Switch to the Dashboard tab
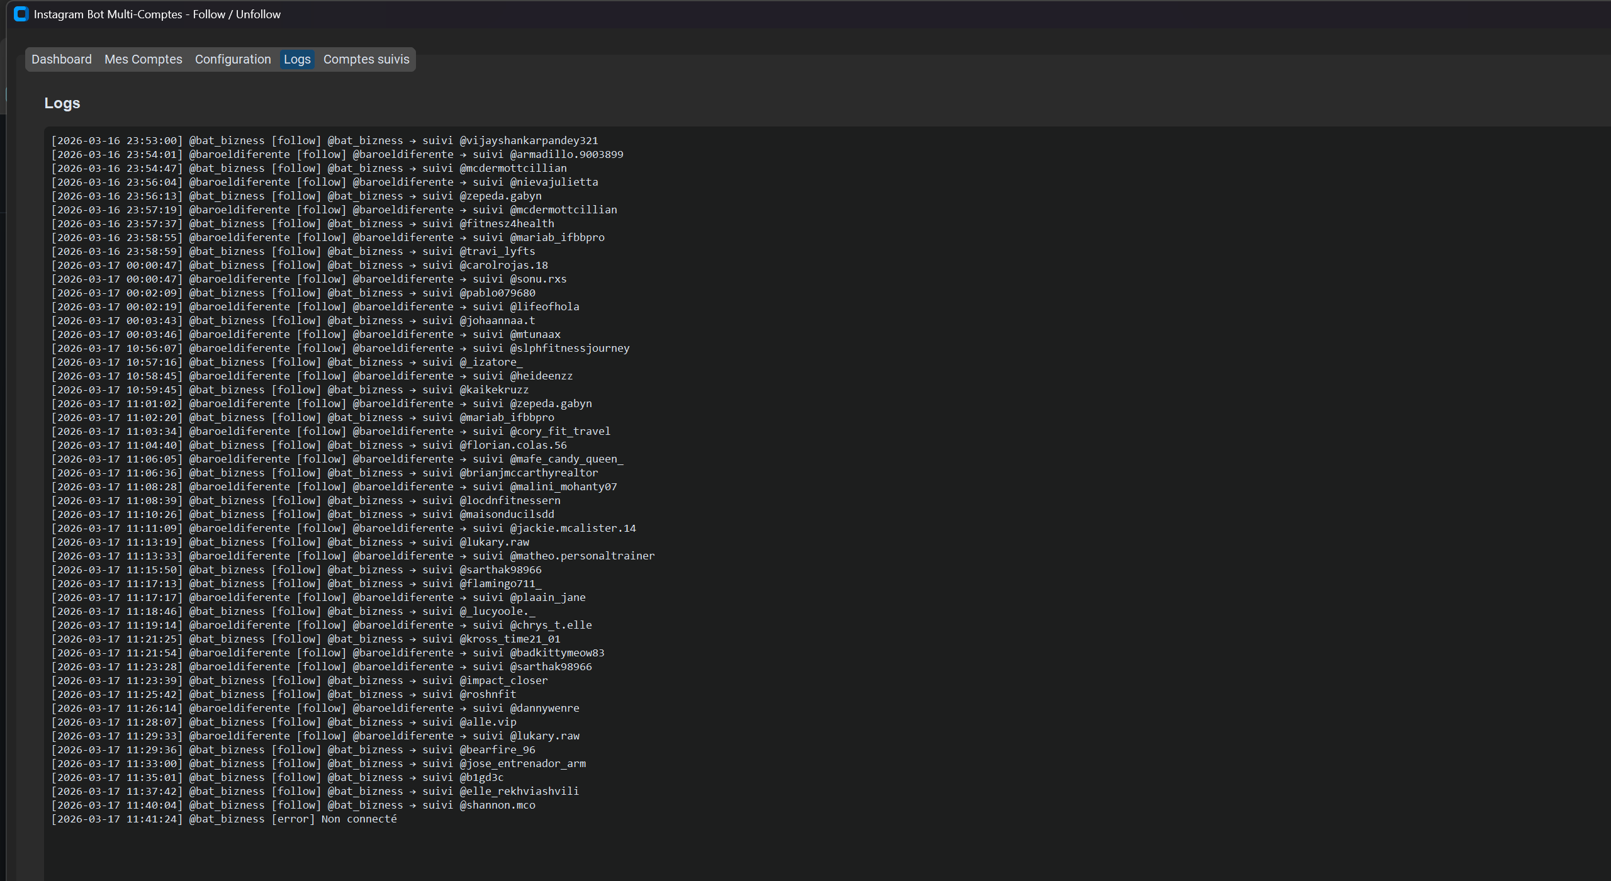 click(61, 59)
